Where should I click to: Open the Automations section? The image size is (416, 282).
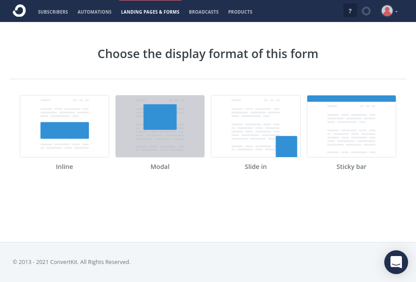(x=94, y=12)
